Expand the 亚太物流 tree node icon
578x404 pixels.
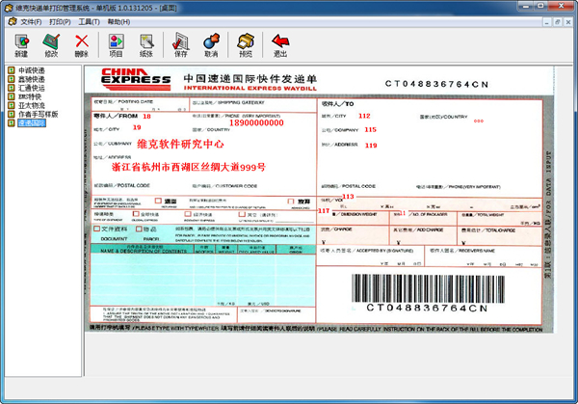tap(12, 105)
